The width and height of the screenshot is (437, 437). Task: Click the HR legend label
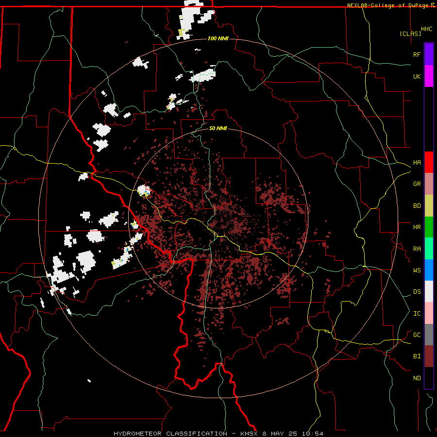(417, 227)
